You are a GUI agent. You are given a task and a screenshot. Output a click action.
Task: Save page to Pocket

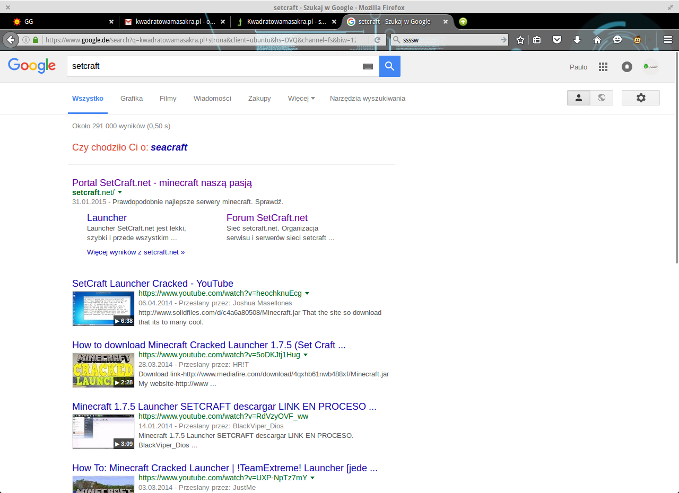click(x=557, y=40)
